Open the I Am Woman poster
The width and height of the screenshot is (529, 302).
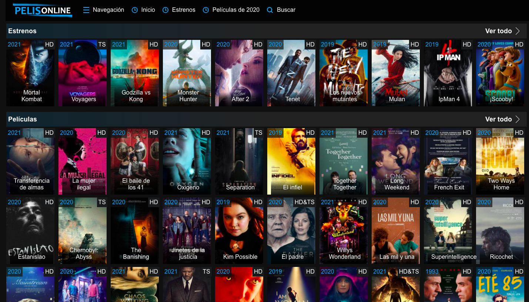[291, 285]
